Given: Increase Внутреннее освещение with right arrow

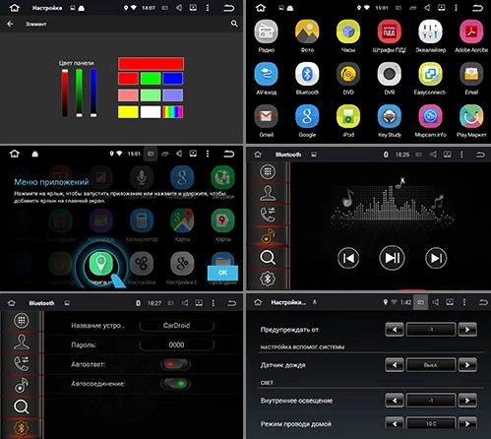Looking at the screenshot, I should pyautogui.click(x=467, y=401).
